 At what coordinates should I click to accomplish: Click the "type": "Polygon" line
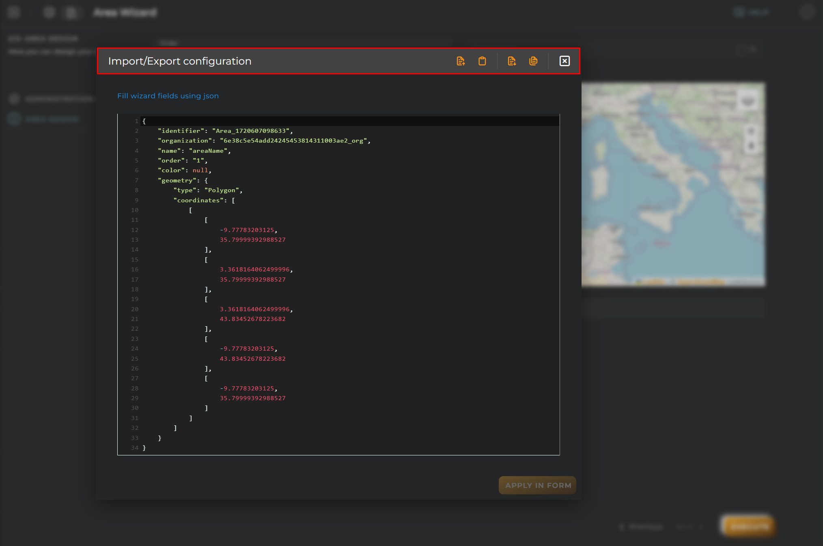(x=208, y=190)
